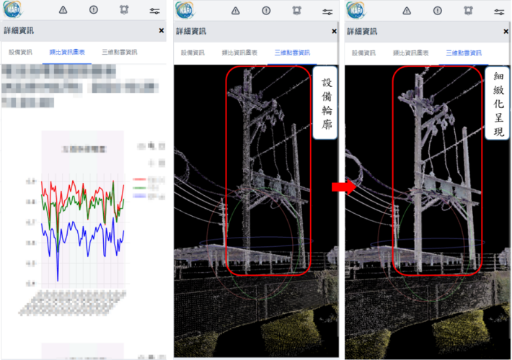
Task: Click the exclamation circle icon above the chart panel
Action: point(94,10)
